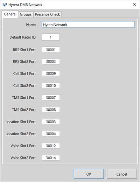Click the "Call Slot2 Port" label

tap(24, 86)
